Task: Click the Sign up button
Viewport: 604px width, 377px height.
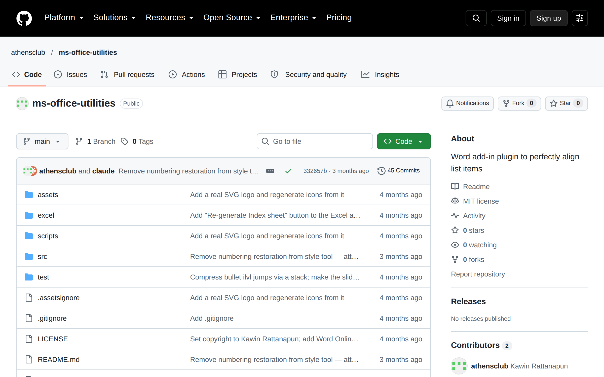Action: pyautogui.click(x=549, y=18)
